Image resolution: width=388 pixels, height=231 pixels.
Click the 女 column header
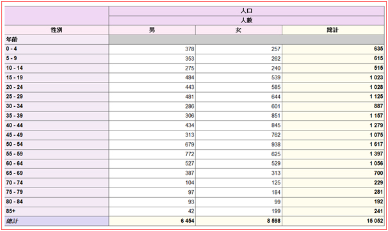[239, 30]
